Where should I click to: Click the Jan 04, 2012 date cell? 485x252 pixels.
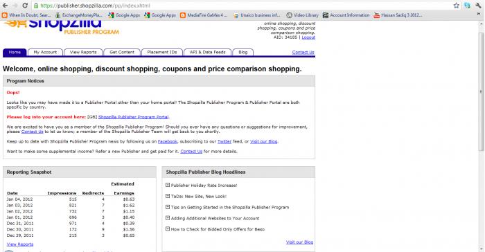pyautogui.click(x=19, y=199)
